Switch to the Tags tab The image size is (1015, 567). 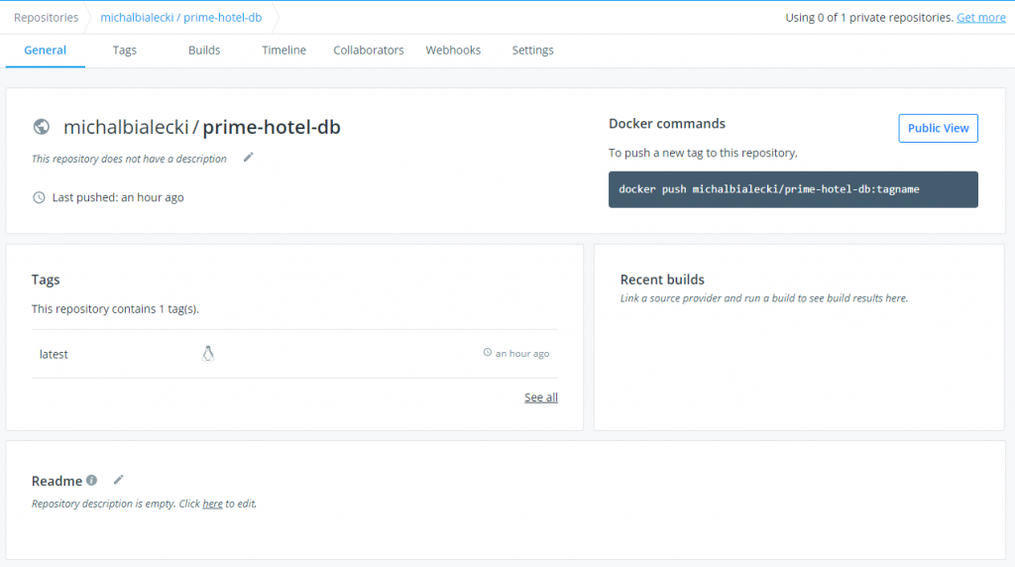point(124,51)
